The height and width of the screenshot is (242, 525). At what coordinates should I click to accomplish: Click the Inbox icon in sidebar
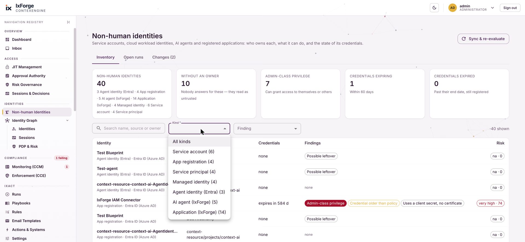point(7,48)
